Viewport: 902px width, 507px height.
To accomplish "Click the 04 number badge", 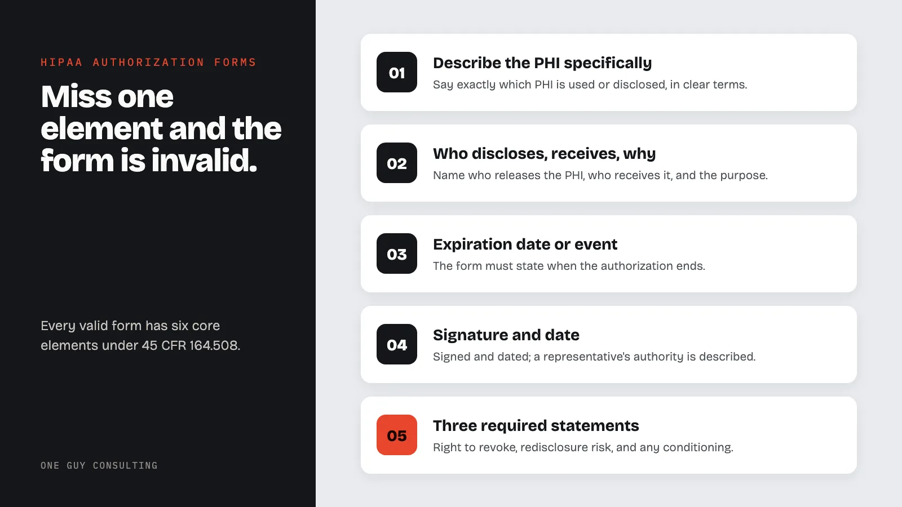I will [x=397, y=344].
